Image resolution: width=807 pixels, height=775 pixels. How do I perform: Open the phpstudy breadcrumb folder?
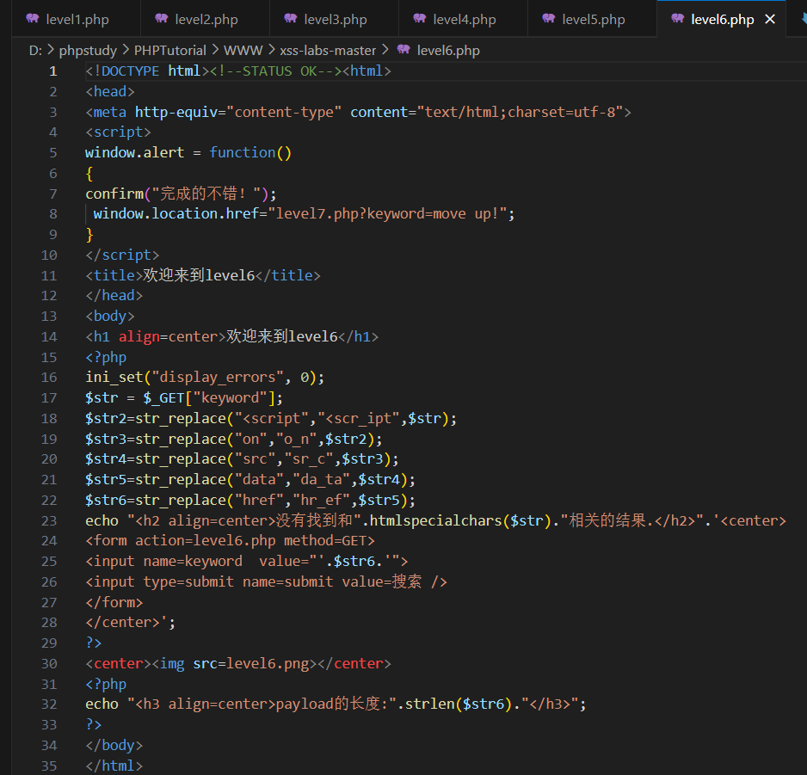[88, 51]
